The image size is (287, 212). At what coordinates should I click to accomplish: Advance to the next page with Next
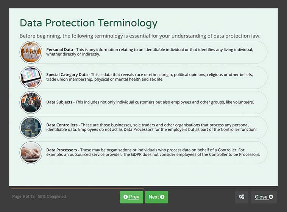[x=156, y=197]
